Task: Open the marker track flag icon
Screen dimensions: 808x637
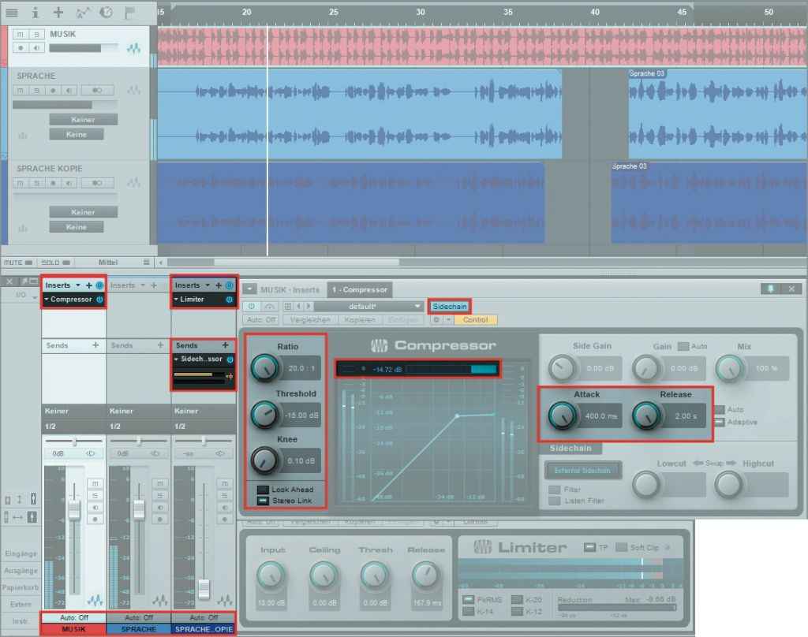Action: pyautogui.click(x=130, y=13)
